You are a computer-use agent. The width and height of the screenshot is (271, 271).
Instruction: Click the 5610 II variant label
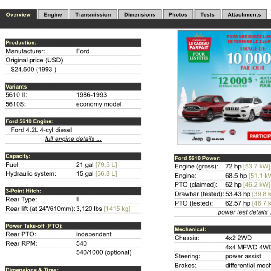[16, 95]
